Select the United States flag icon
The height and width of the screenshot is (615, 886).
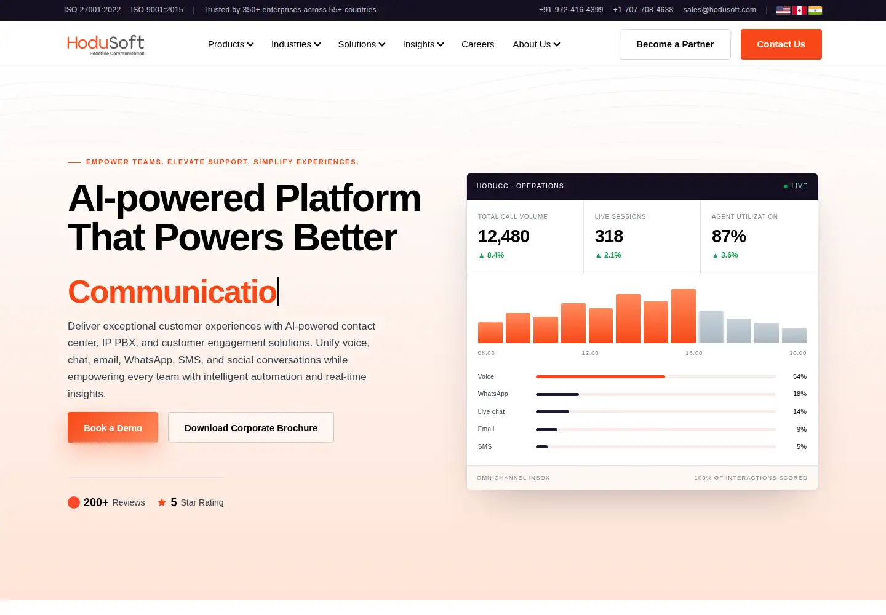tap(783, 10)
